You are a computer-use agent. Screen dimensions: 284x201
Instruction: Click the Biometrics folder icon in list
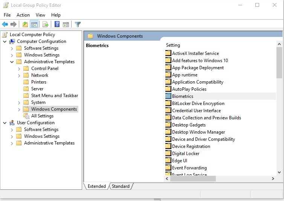pyautogui.click(x=168, y=96)
